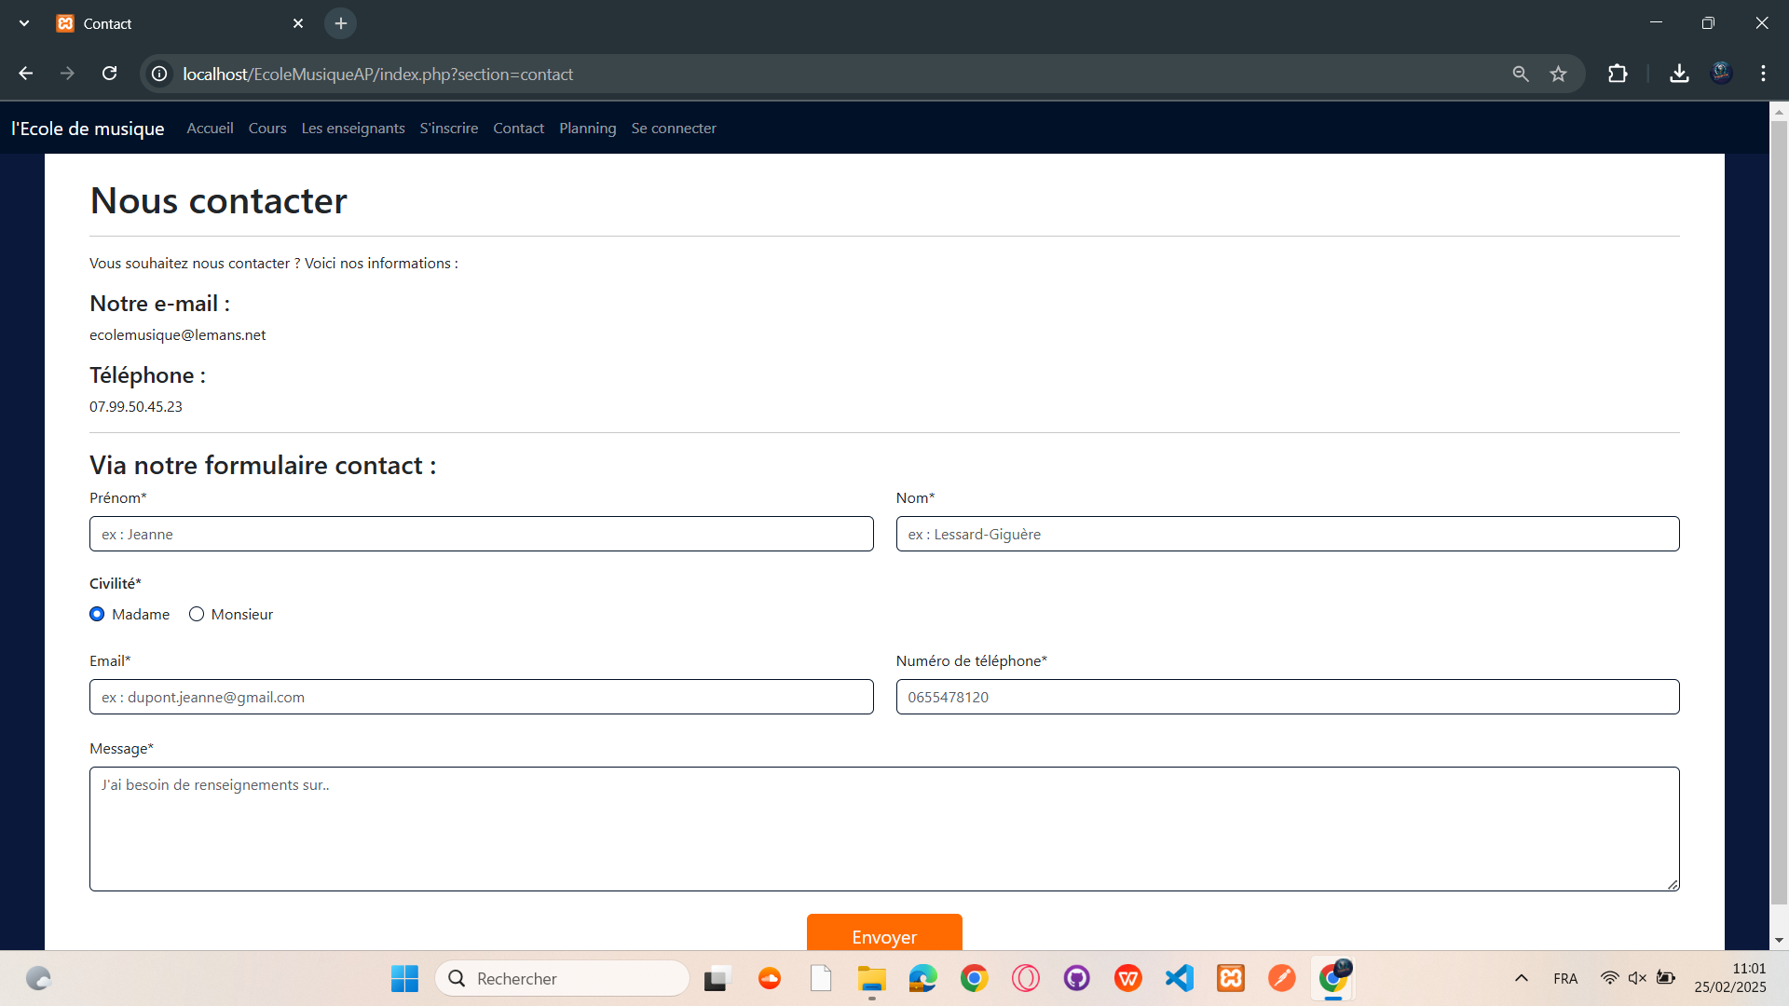This screenshot has width=1789, height=1006.
Task: Expand the tab search dropdown arrow
Action: [x=24, y=23]
